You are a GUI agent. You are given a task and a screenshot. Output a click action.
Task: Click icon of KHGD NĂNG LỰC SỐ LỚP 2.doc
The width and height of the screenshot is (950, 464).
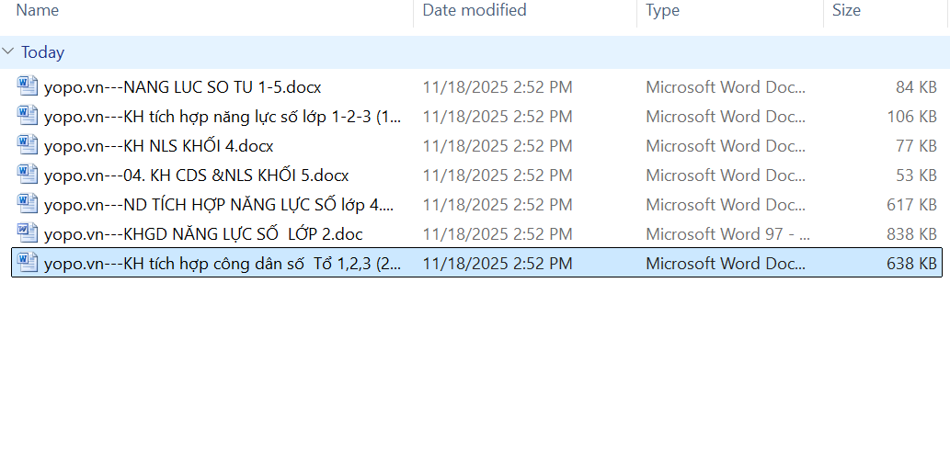pyautogui.click(x=28, y=234)
